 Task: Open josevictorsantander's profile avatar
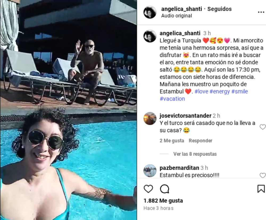coord(150,118)
